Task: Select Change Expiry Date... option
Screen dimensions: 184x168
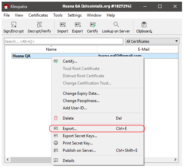Action: (x=97, y=93)
